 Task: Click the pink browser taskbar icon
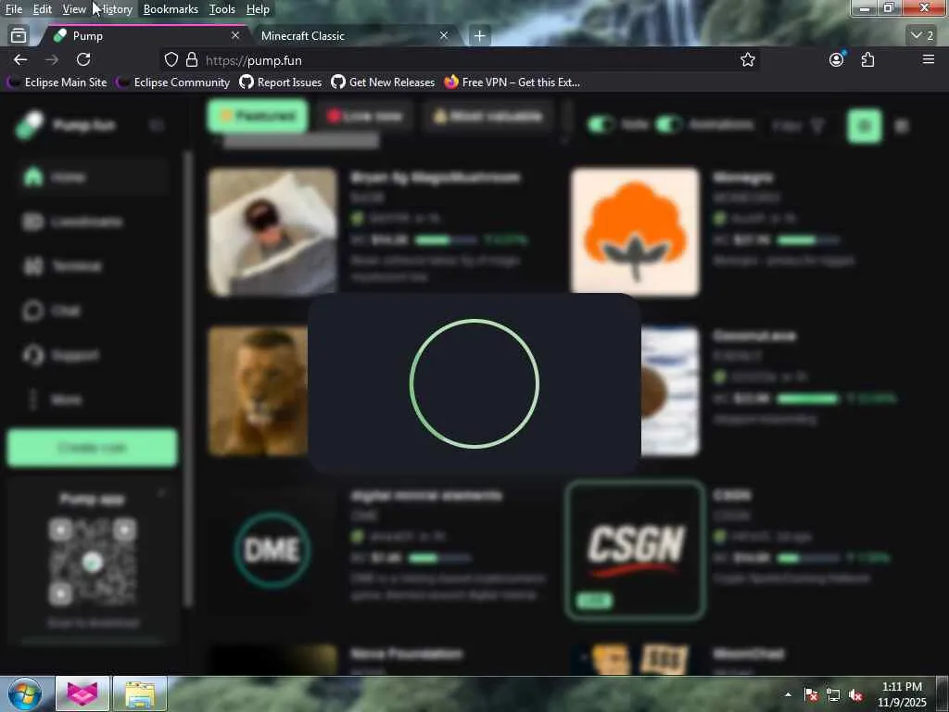82,693
